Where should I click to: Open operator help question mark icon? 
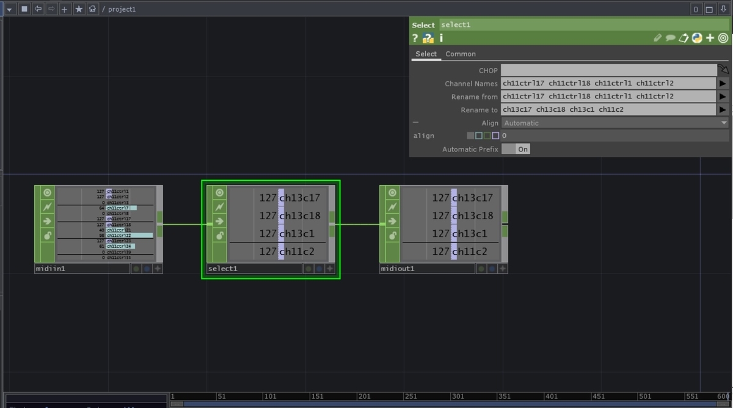pyautogui.click(x=415, y=38)
